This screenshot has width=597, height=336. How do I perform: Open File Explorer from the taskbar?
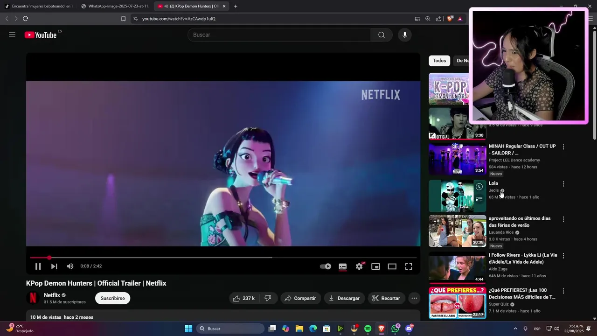[x=299, y=329]
